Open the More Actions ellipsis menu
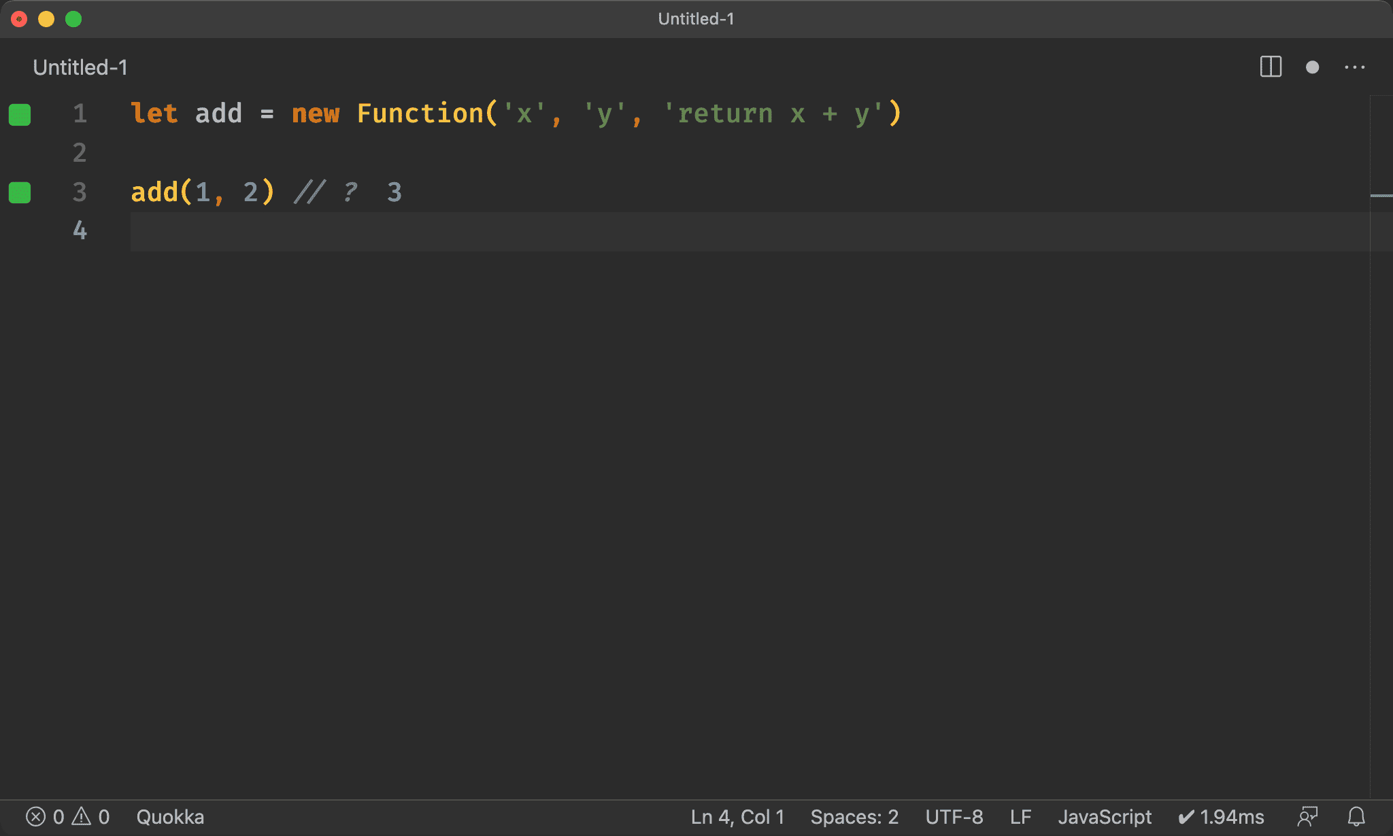The height and width of the screenshot is (836, 1393). pyautogui.click(x=1354, y=67)
